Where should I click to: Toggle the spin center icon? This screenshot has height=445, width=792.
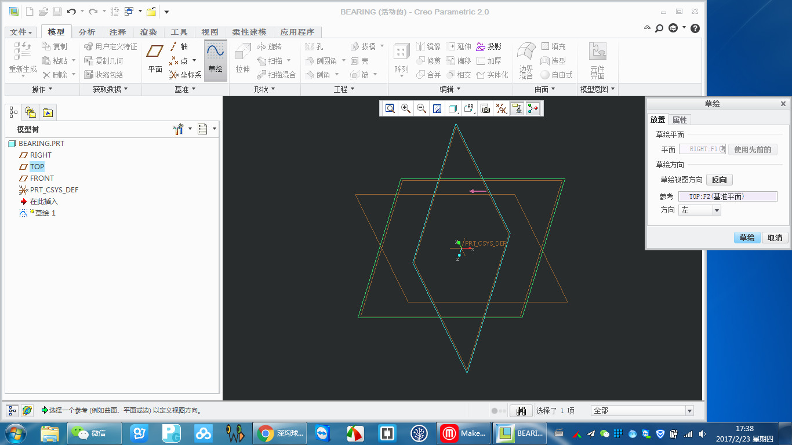(533, 108)
